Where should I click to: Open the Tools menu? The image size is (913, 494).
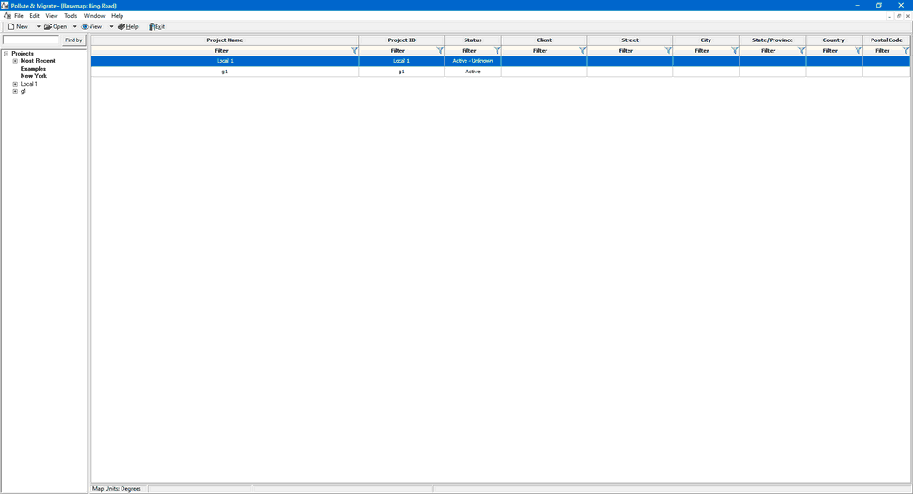pos(71,16)
